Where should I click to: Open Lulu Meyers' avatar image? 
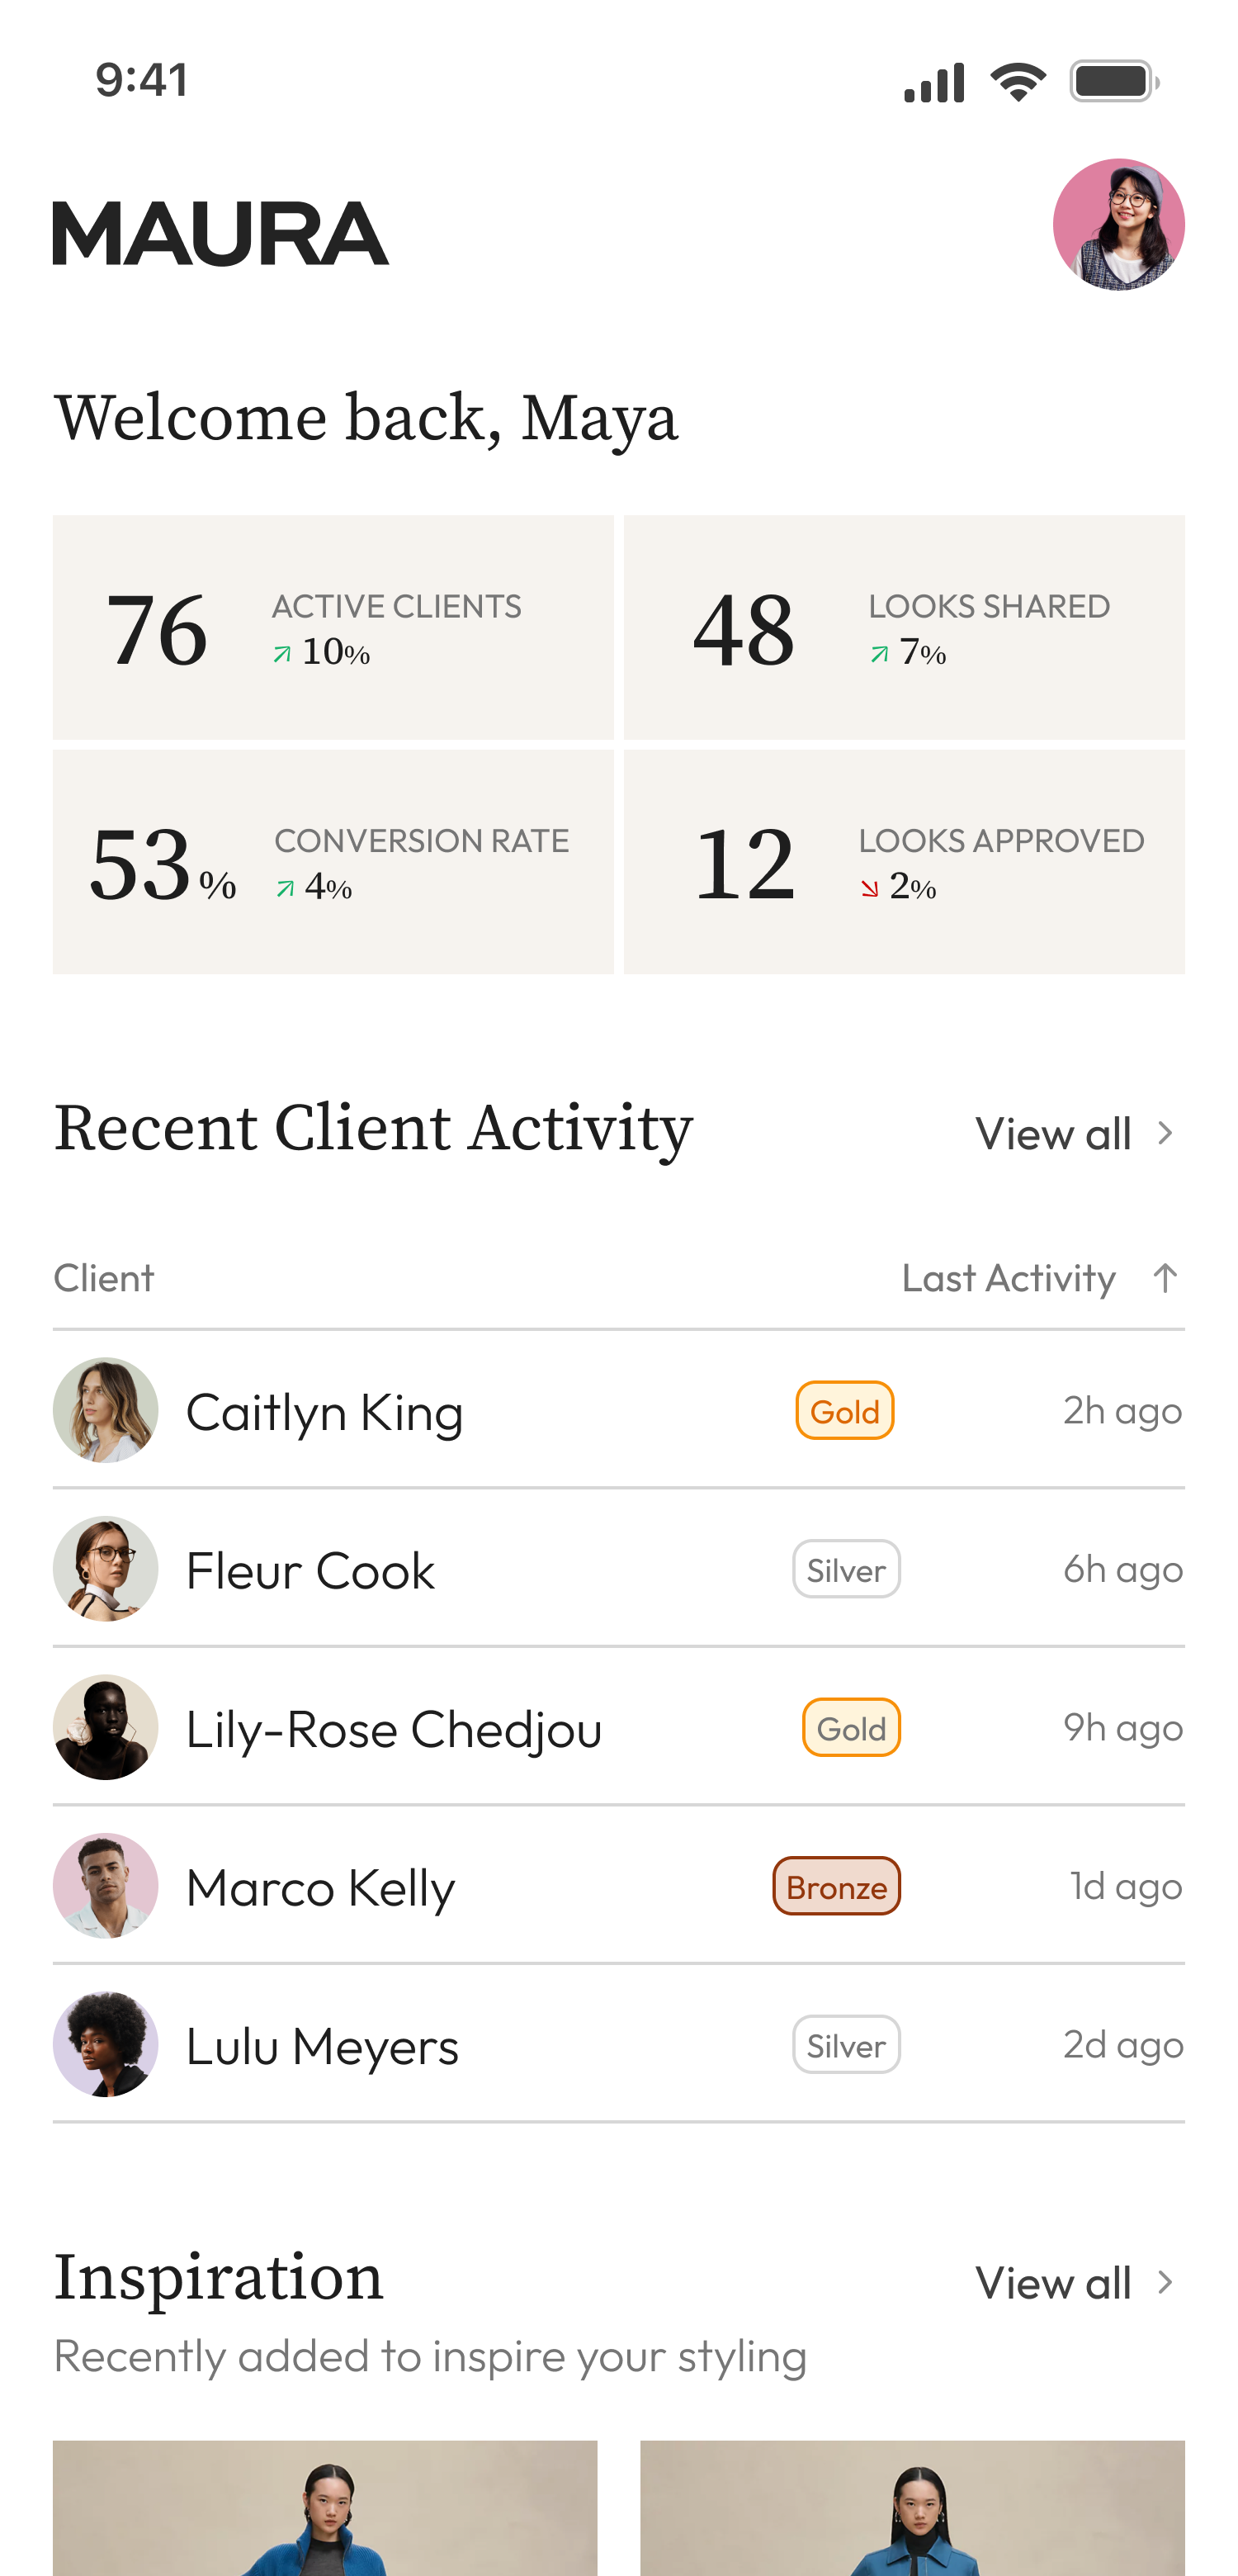pyautogui.click(x=106, y=2044)
